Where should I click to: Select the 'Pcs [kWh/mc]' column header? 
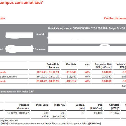coord(96,106)
